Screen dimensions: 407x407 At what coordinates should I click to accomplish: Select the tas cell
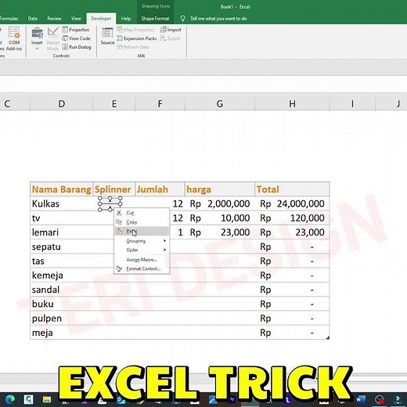click(x=62, y=261)
